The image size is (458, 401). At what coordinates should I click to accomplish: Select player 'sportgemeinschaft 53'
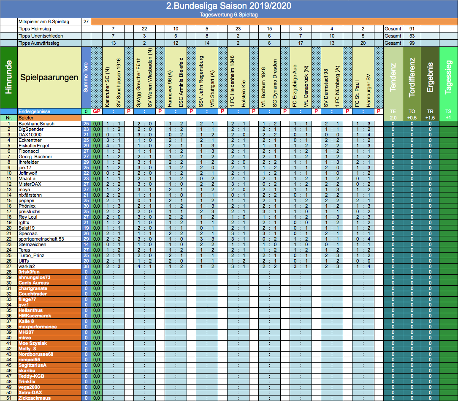[x=49, y=239]
